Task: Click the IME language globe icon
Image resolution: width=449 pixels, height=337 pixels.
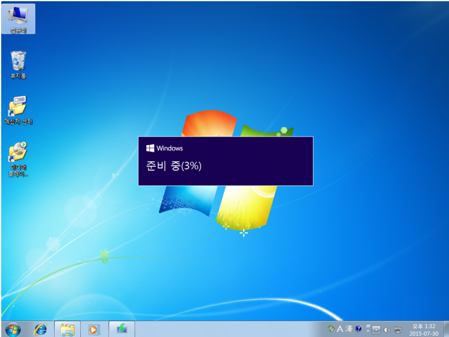Action: point(331,329)
